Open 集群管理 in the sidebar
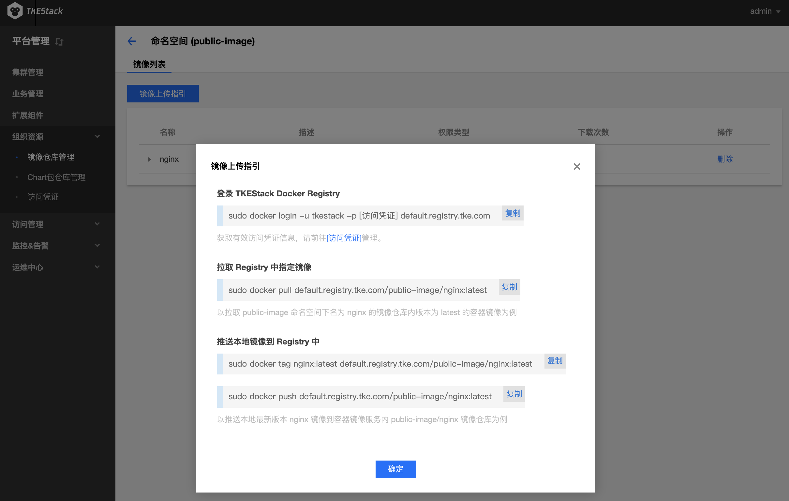 28,72
